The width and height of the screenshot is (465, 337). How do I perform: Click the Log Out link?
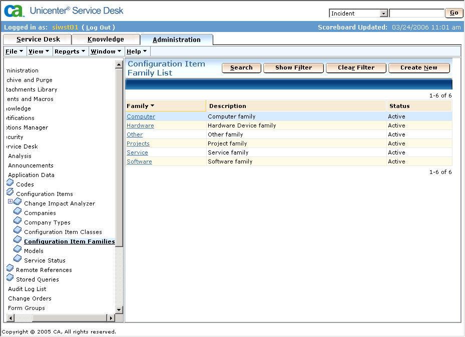[x=98, y=27]
